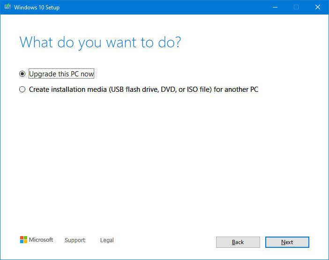
Task: Click the 'What do you want to do?' heading
Action: tap(100, 43)
